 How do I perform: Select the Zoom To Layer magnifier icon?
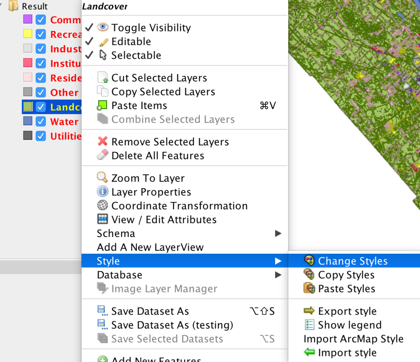pyautogui.click(x=102, y=177)
